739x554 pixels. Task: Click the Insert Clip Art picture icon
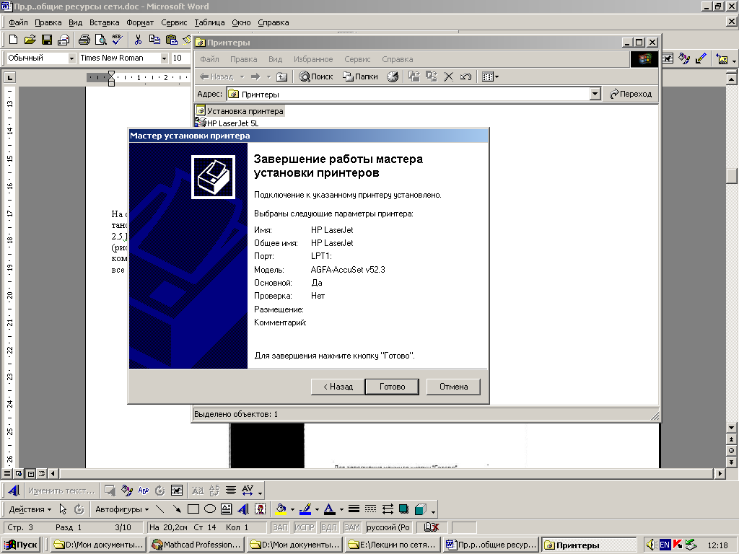260,509
